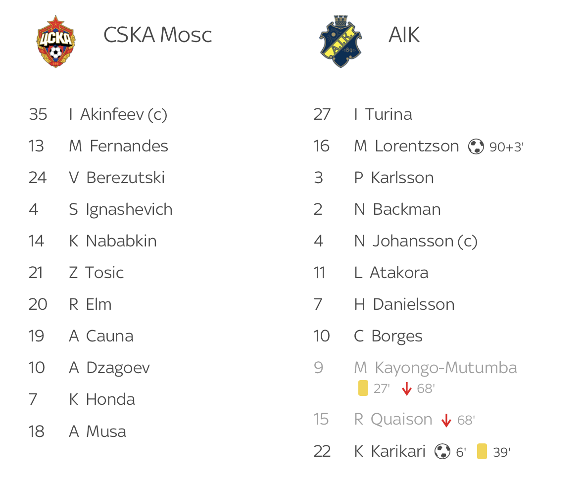Viewport: 582px width, 481px height.
Task: Click Kayongo-Mutumba's red substitution arrow
Action: [407, 389]
